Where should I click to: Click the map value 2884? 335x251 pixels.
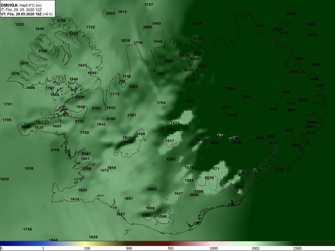point(299,59)
